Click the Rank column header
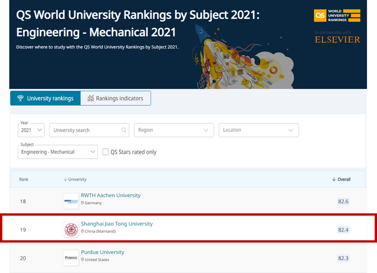Screen dimensions: 377x273 24,179
